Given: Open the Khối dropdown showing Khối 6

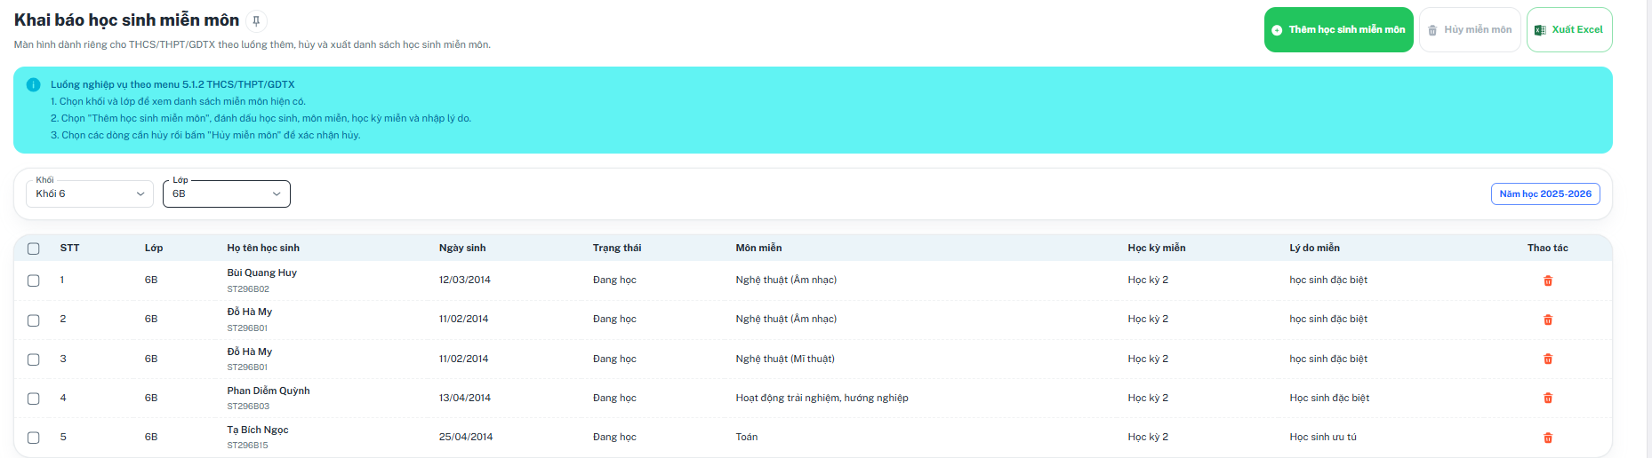Looking at the screenshot, I should click(90, 193).
